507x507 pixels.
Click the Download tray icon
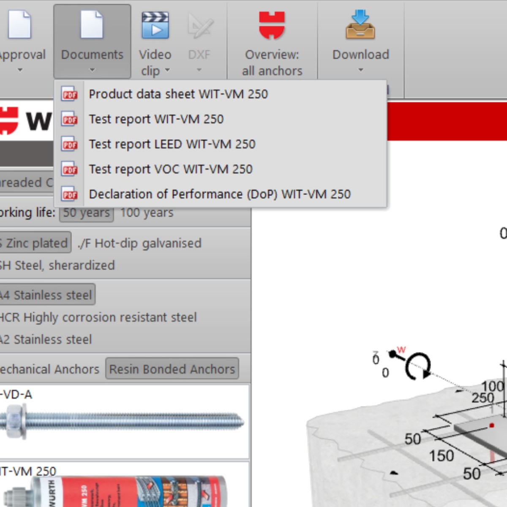click(x=360, y=25)
